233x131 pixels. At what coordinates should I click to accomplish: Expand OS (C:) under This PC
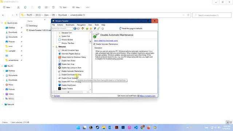[3, 99]
